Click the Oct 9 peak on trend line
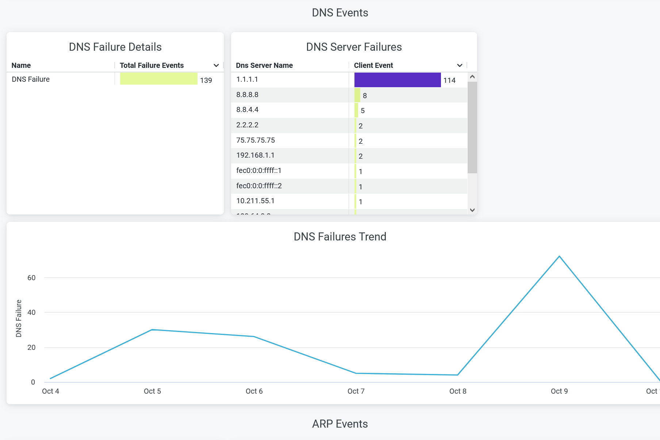 pos(559,256)
